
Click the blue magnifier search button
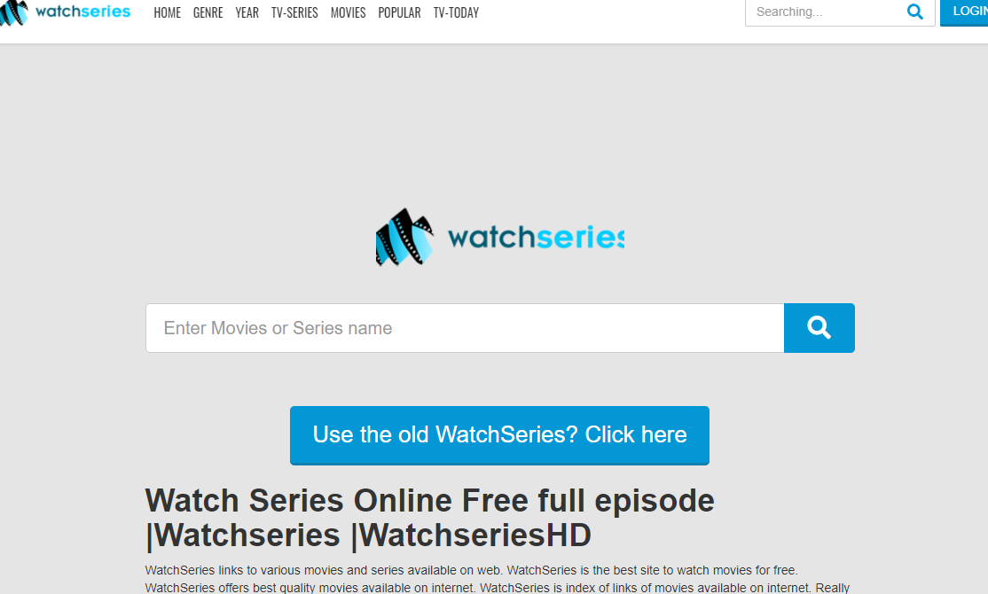point(819,327)
